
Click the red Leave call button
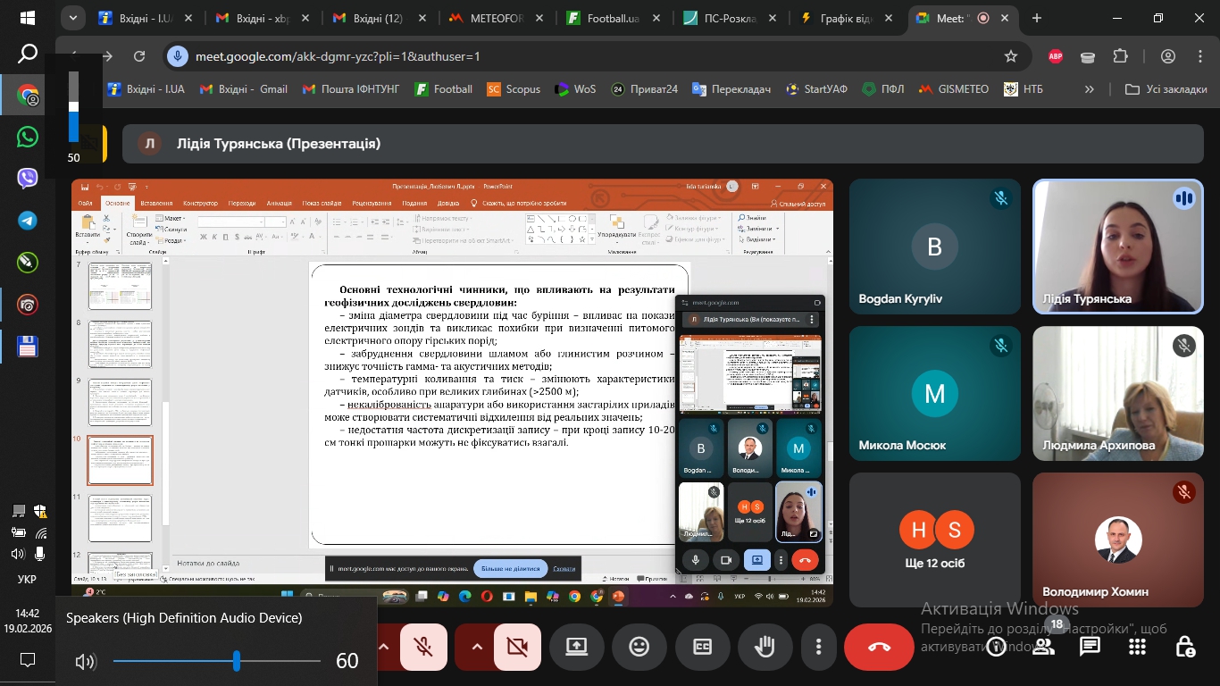(x=879, y=647)
